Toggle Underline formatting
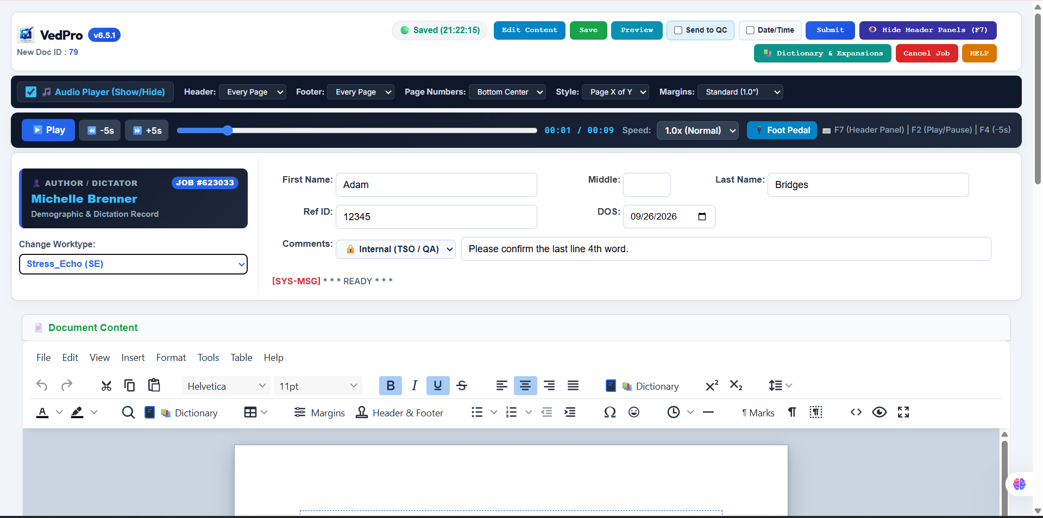Image resolution: width=1043 pixels, height=518 pixels. [438, 385]
